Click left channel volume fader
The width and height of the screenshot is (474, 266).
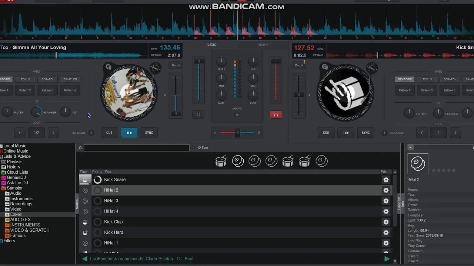[x=198, y=61]
